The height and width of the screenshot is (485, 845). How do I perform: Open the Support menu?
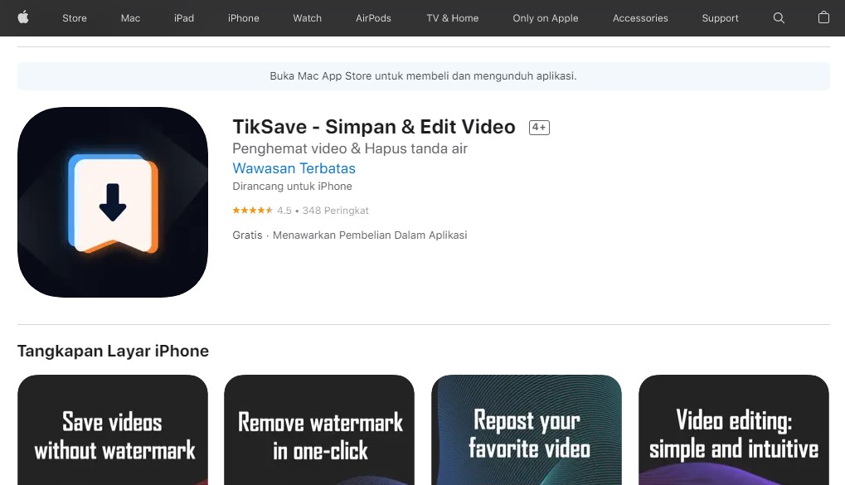point(720,17)
